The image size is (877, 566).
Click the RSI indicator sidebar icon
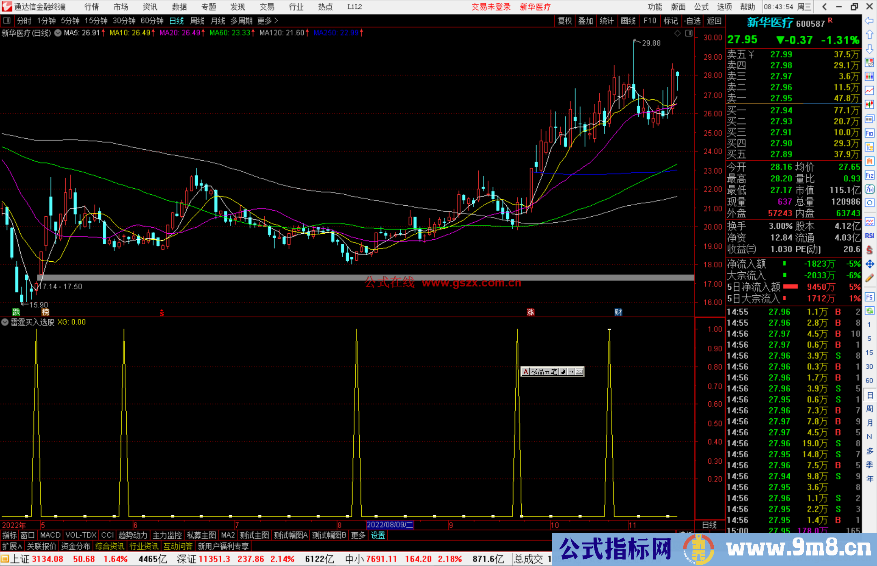click(869, 236)
